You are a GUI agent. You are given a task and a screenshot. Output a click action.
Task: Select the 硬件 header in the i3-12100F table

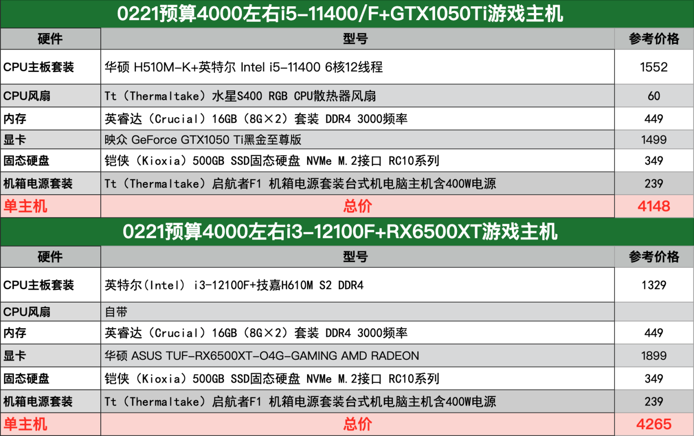pos(50,257)
